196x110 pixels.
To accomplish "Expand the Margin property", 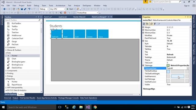I will pos(143,27).
